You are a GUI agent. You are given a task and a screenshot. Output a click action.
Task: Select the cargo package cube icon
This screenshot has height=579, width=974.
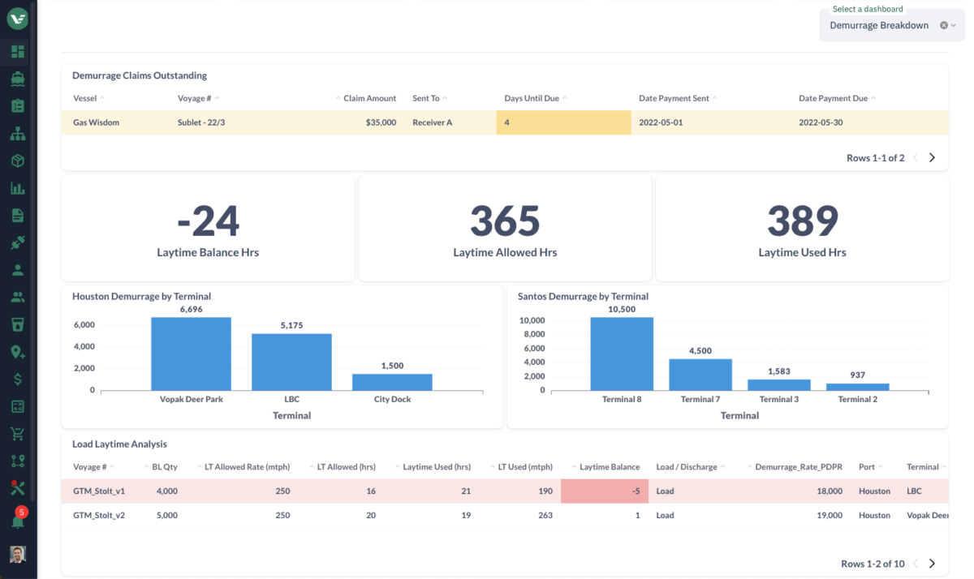click(17, 161)
